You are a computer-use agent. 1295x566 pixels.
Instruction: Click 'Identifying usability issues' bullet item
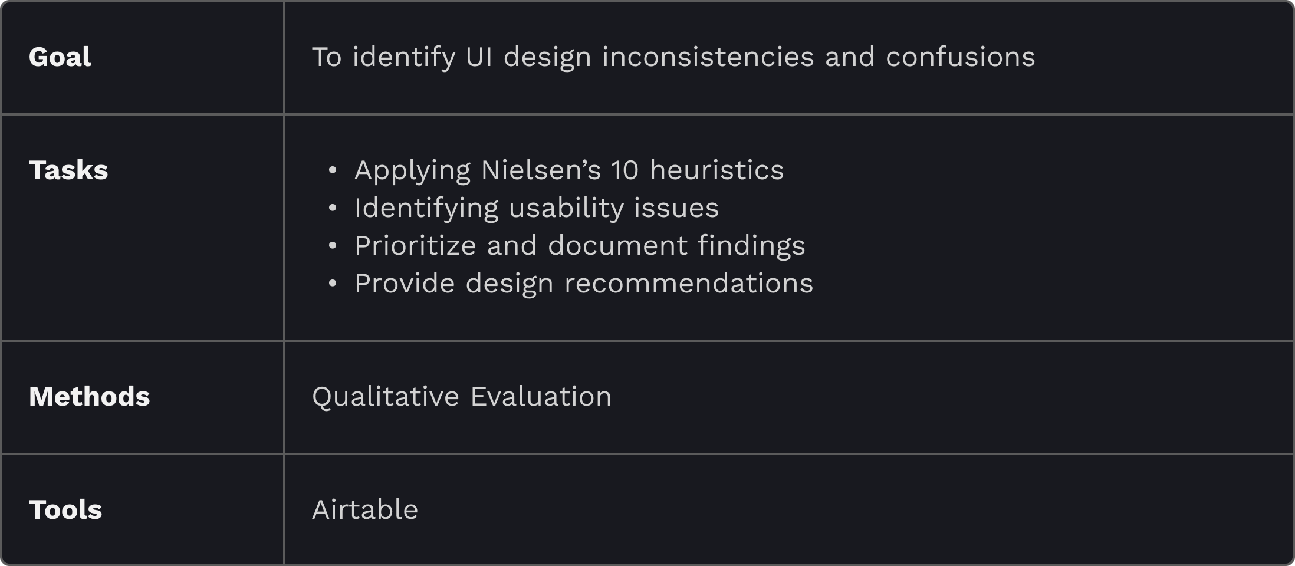coord(537,209)
